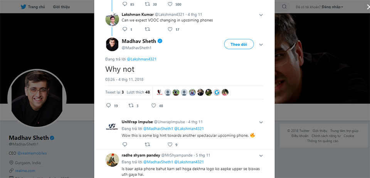This screenshot has width=370, height=178.
Task: Open options chevron on Lakshman Kumar's tweet
Action: click(x=261, y=15)
